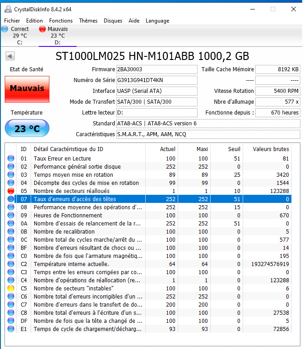Click the cache size field 8192 KB
This screenshot has height=349, width=304.
point(278,69)
